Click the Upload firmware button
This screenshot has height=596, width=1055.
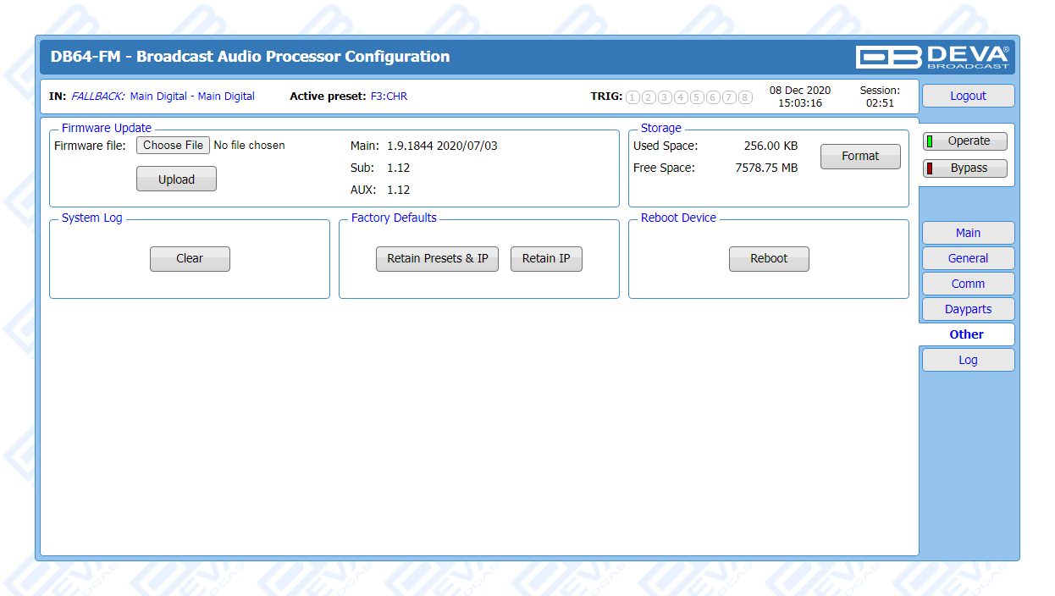tap(176, 179)
